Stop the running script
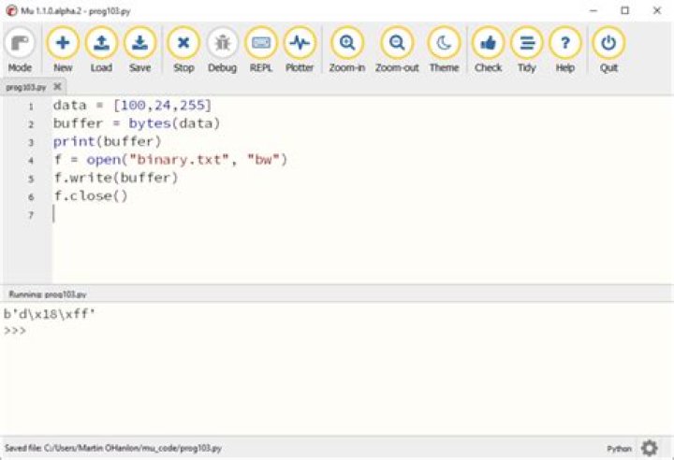Image resolution: width=674 pixels, height=460 pixels. click(x=183, y=50)
